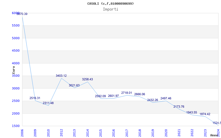Click the Euro y-axis label
221x138 pixels.
pos(14,70)
